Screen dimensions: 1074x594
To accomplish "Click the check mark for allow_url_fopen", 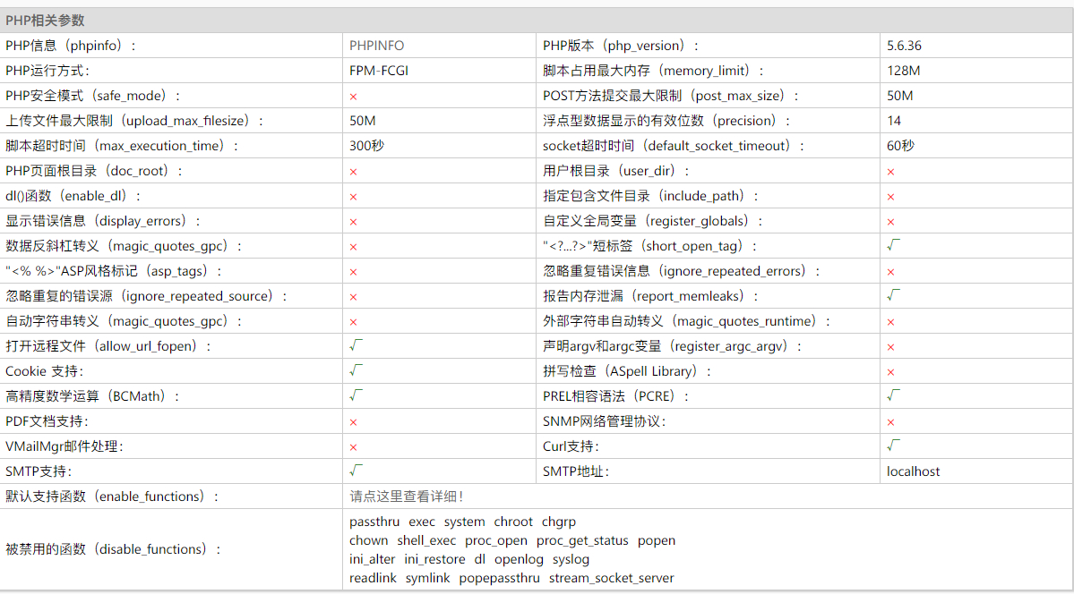I will point(356,345).
